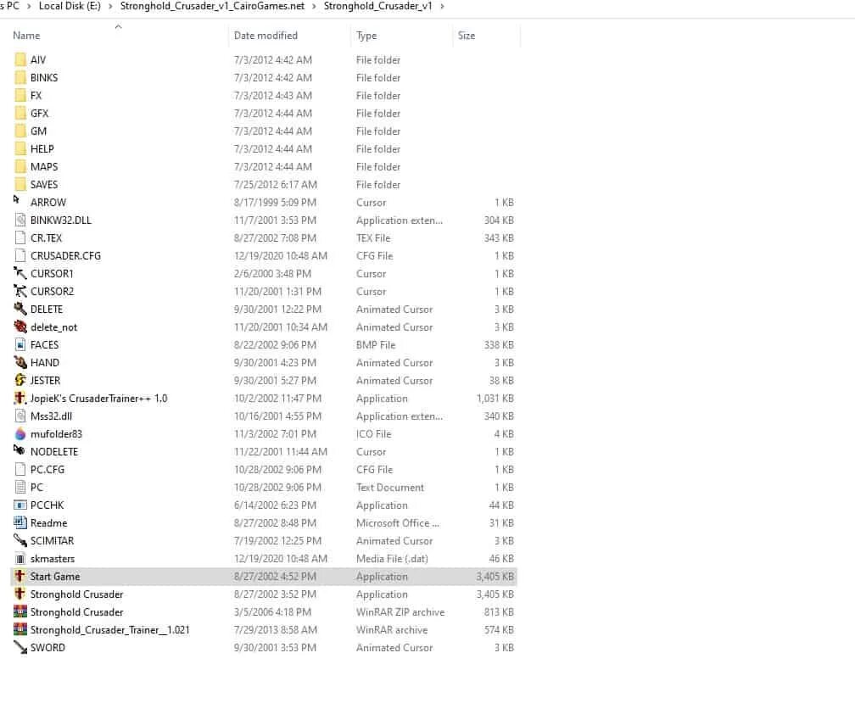Click the 7/25/2012 6:17 AM date cell

[276, 185]
